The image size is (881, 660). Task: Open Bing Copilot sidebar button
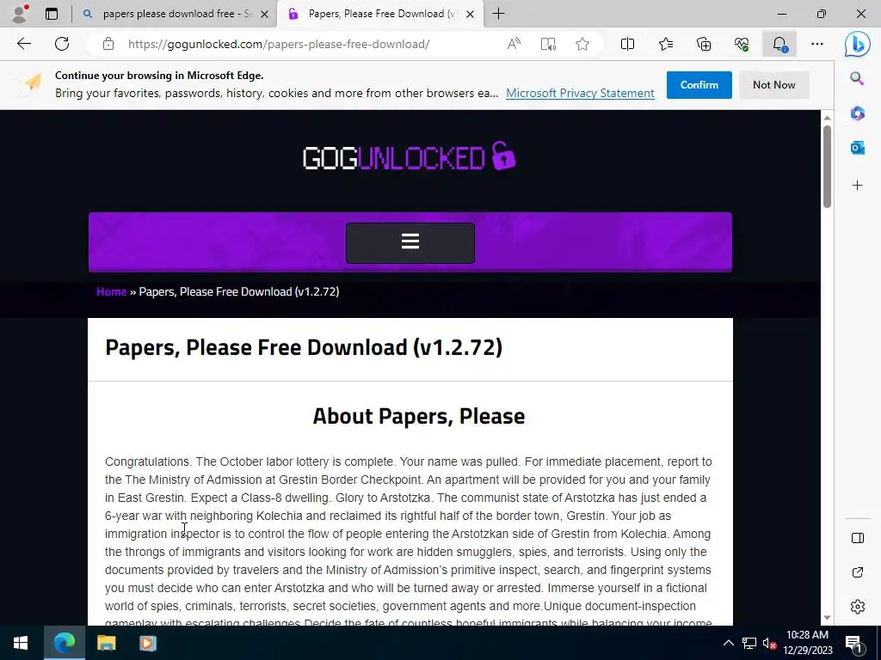[x=858, y=44]
